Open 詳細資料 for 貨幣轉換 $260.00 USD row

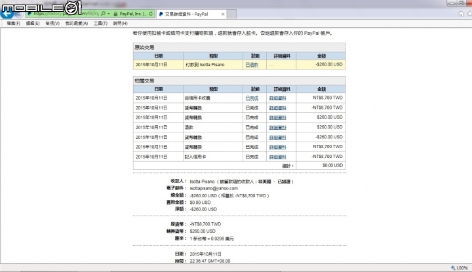[277, 117]
